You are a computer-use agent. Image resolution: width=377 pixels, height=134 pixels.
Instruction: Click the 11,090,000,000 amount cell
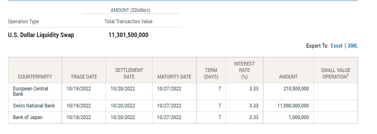pos(293,106)
